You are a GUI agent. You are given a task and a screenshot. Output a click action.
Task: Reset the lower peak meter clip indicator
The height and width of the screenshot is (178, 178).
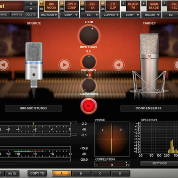tap(74, 134)
